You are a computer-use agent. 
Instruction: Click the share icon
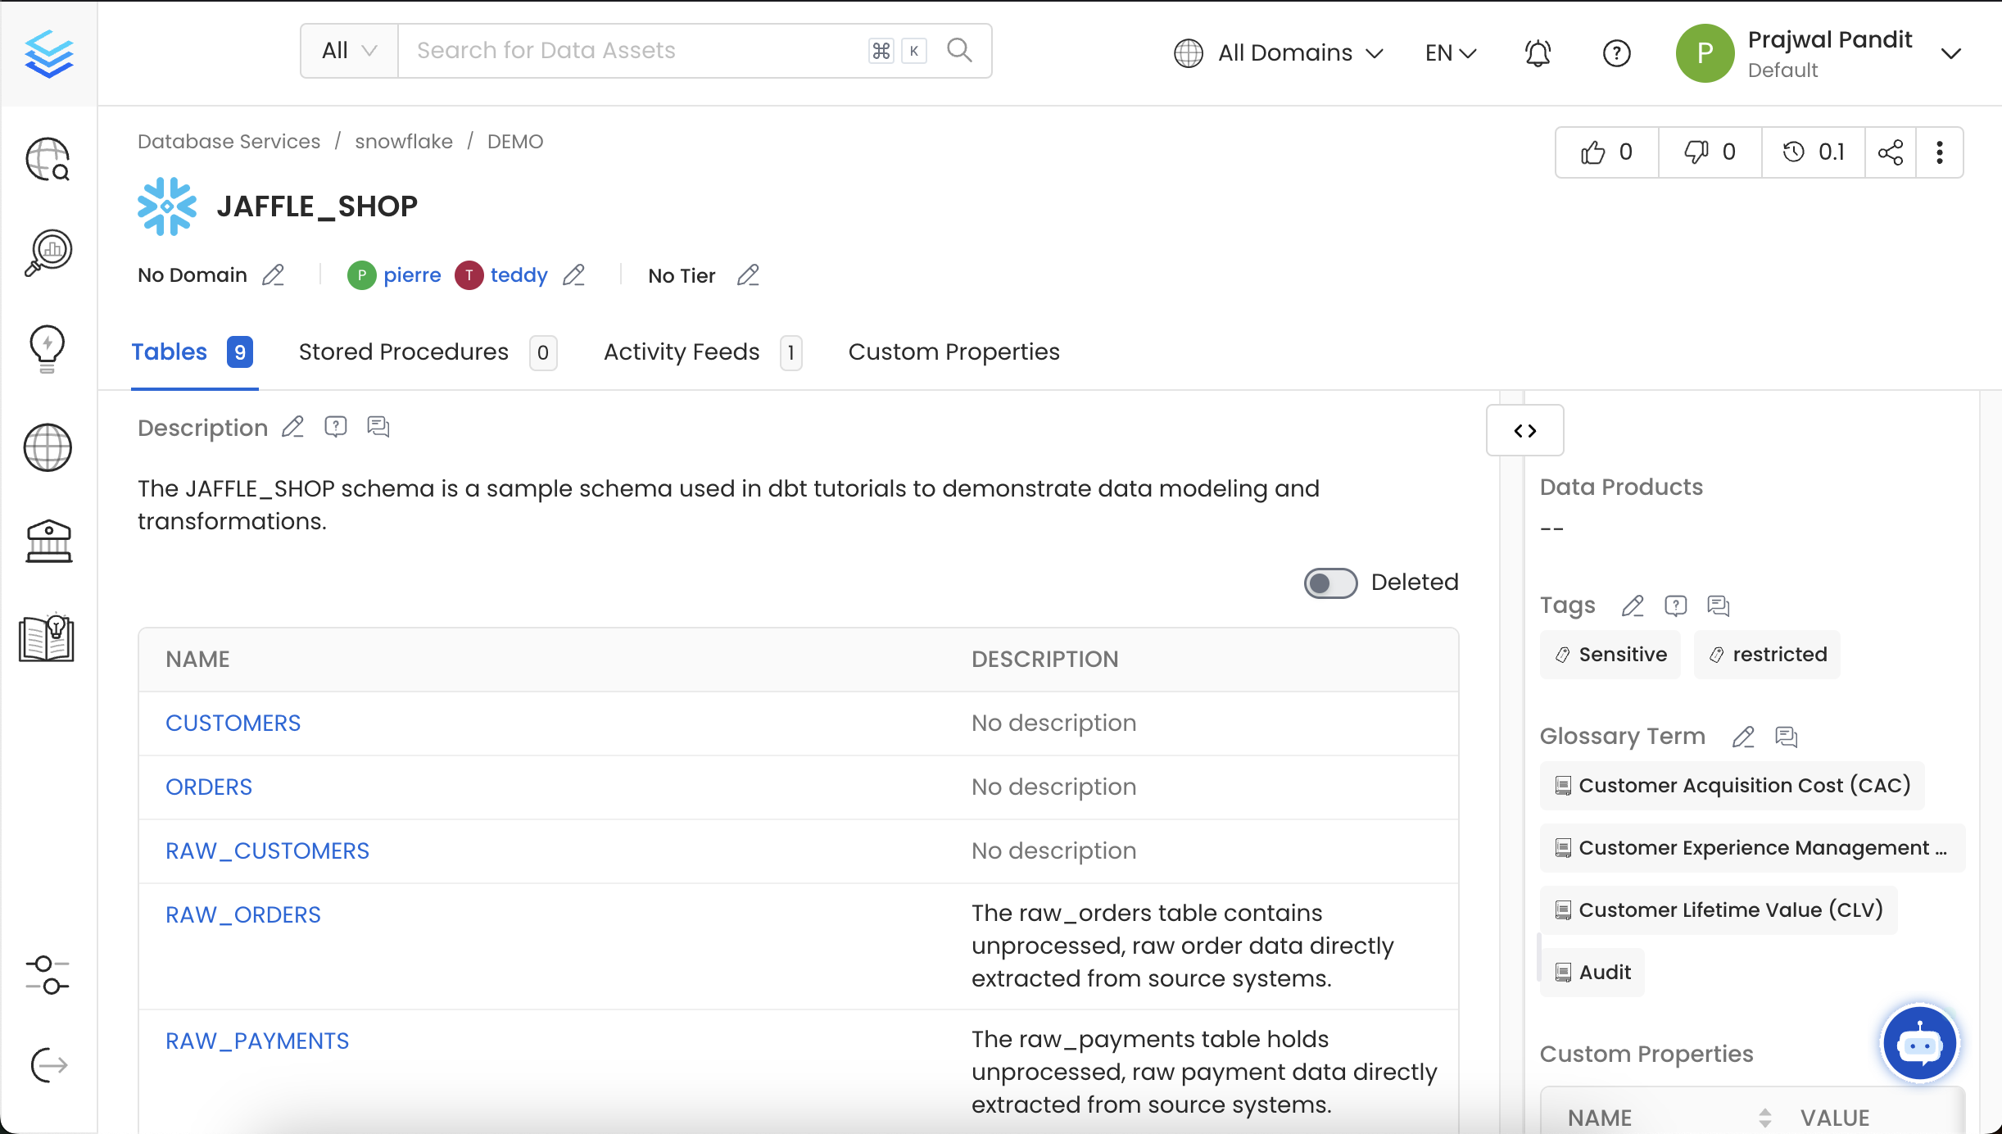point(1891,152)
